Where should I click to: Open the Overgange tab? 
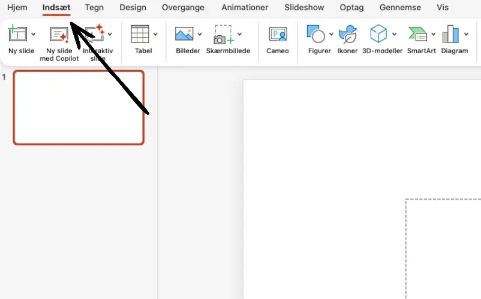point(183,7)
